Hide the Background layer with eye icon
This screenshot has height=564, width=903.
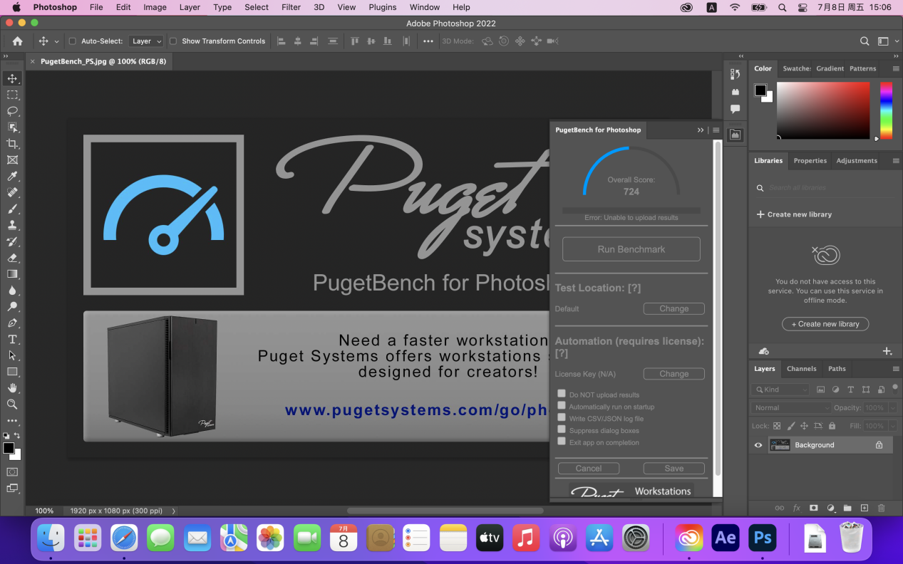point(758,445)
